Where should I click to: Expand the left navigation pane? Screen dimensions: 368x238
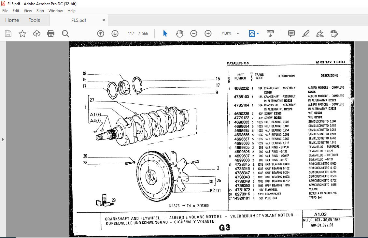pos(3,139)
